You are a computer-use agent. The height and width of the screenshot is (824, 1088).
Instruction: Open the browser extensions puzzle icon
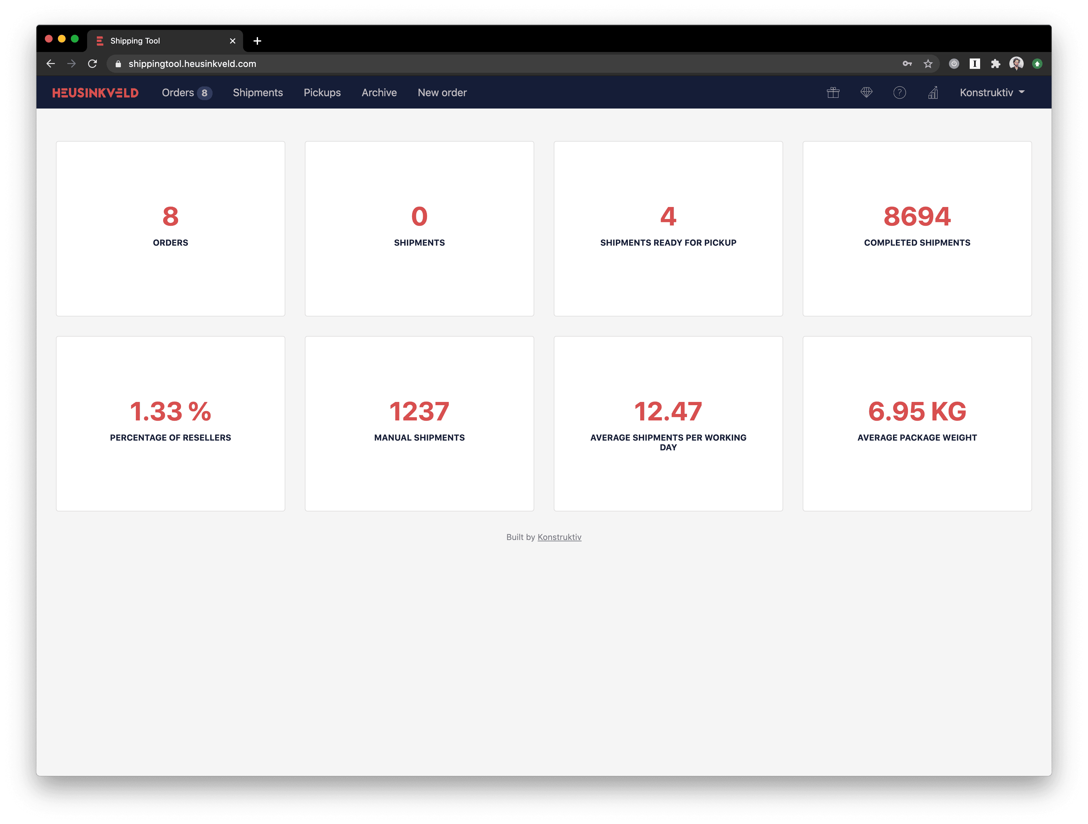tap(995, 64)
